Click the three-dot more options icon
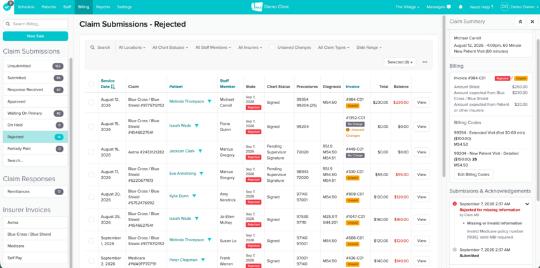The image size is (540, 268). 424,62
